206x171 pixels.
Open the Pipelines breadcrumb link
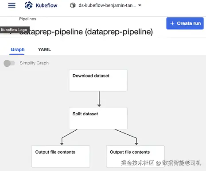point(27,19)
